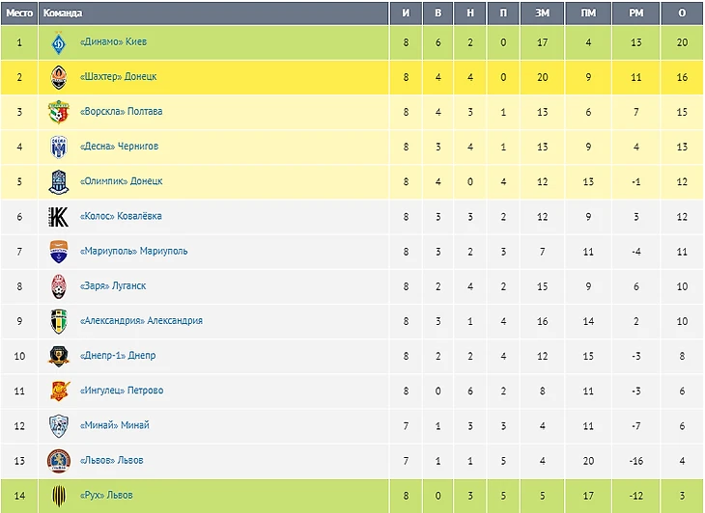Open the Vorskla Poltava crest icon
The image size is (705, 513).
click(x=59, y=112)
